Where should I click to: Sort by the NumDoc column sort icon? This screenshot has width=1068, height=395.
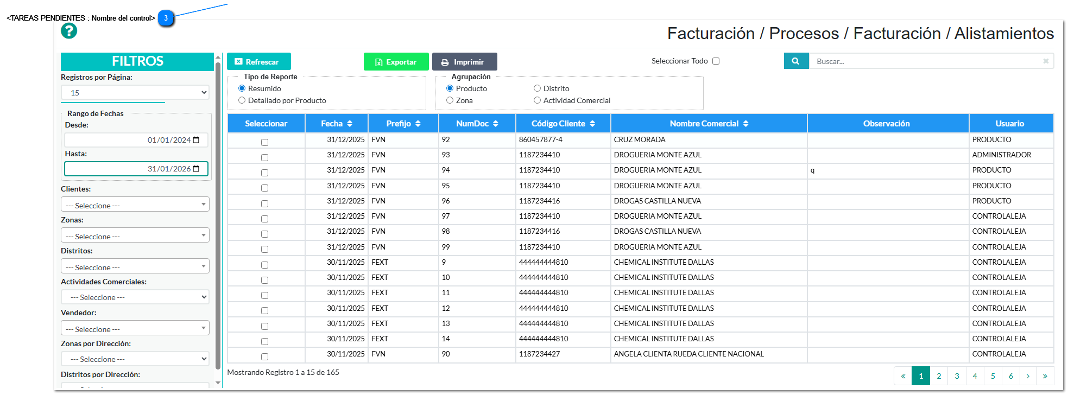coord(495,124)
